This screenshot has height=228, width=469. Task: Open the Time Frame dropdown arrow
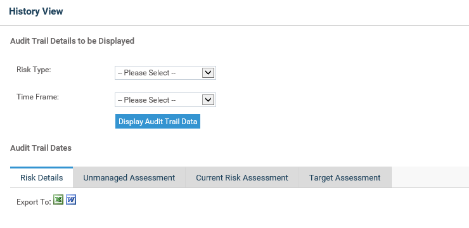pyautogui.click(x=208, y=100)
